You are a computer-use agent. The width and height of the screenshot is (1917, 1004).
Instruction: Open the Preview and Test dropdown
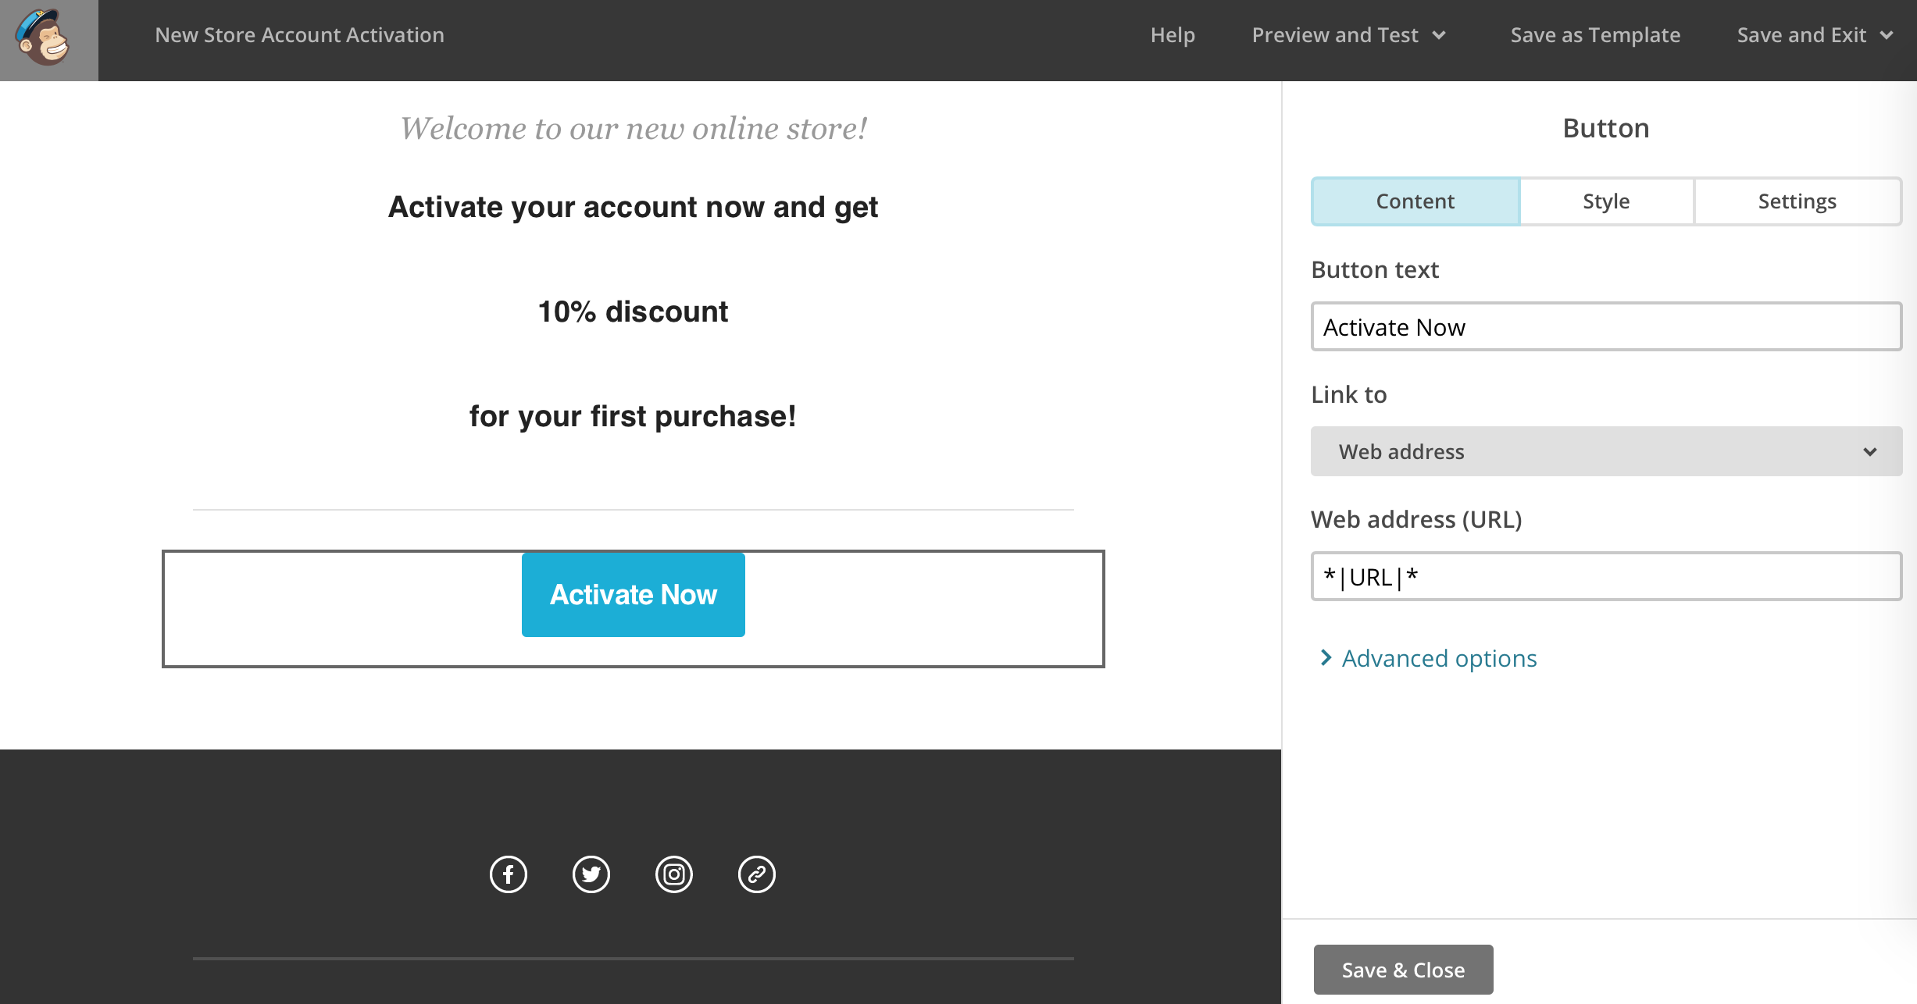point(1348,35)
